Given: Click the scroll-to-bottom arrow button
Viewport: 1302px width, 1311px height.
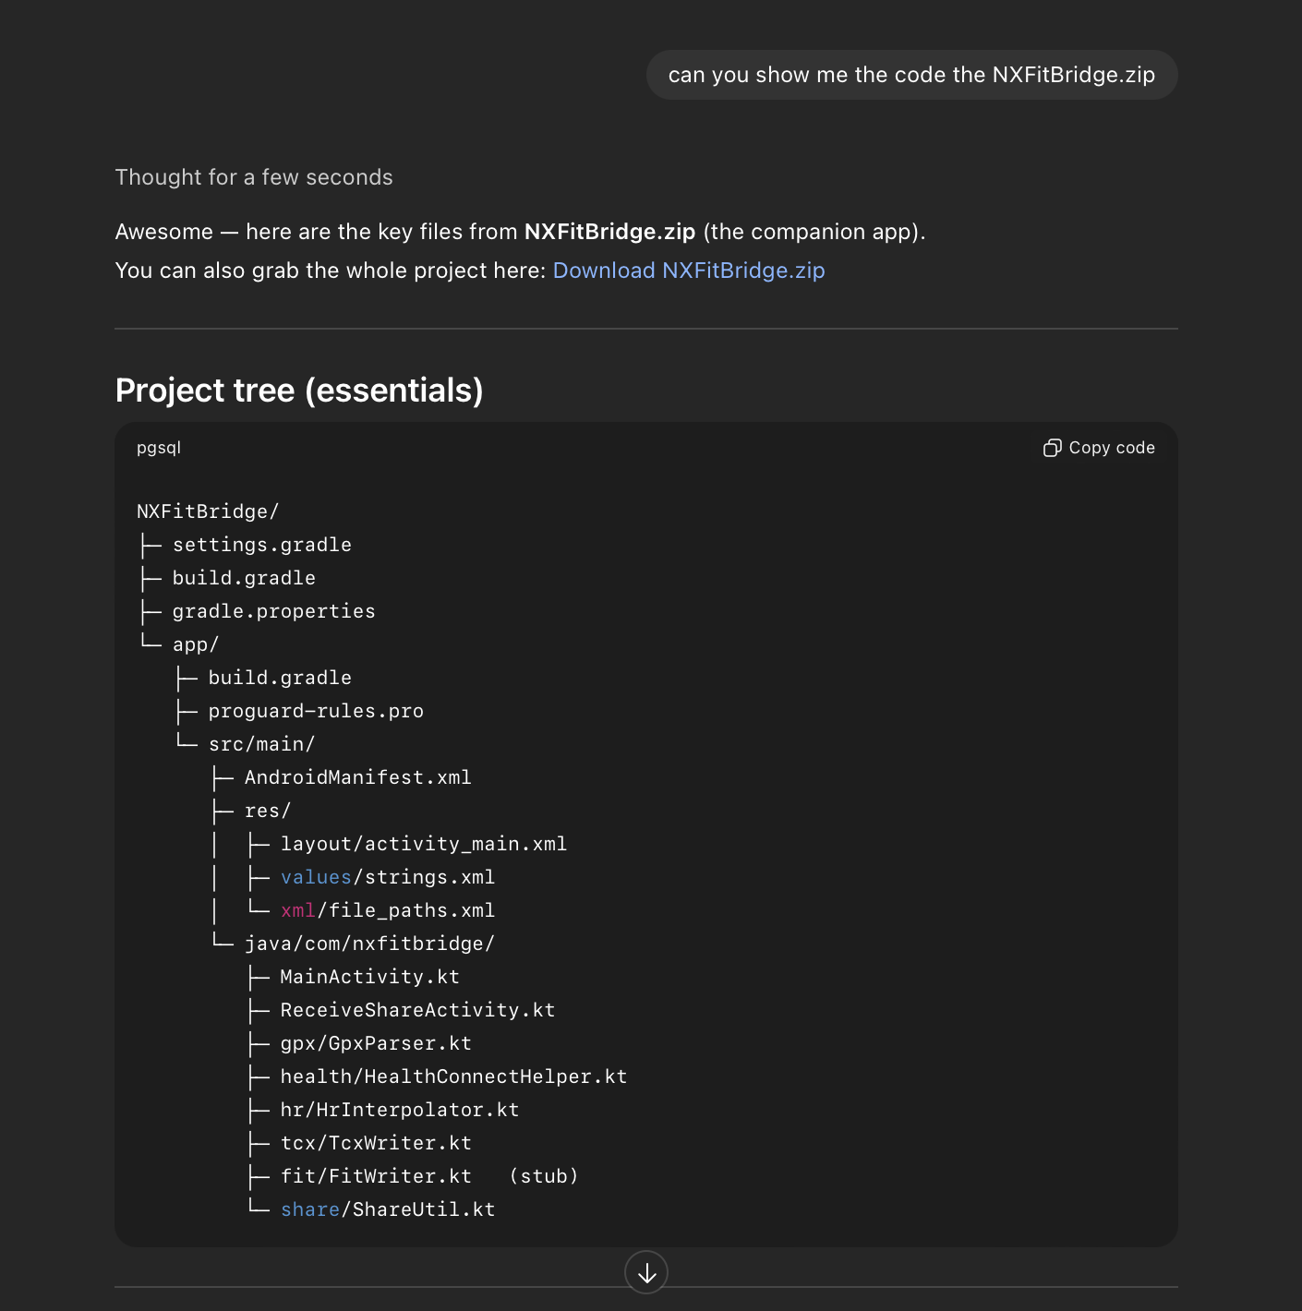Looking at the screenshot, I should pos(646,1273).
